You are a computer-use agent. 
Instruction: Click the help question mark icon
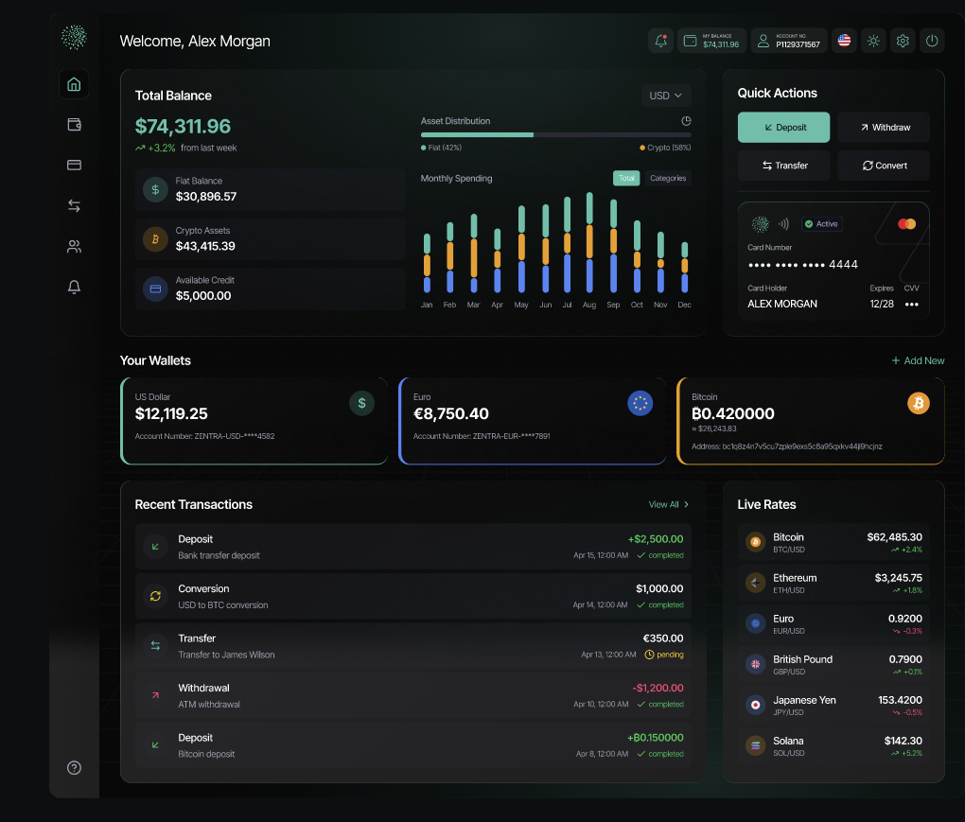[74, 767]
